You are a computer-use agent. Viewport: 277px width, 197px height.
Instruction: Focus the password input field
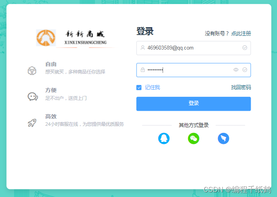(x=193, y=70)
